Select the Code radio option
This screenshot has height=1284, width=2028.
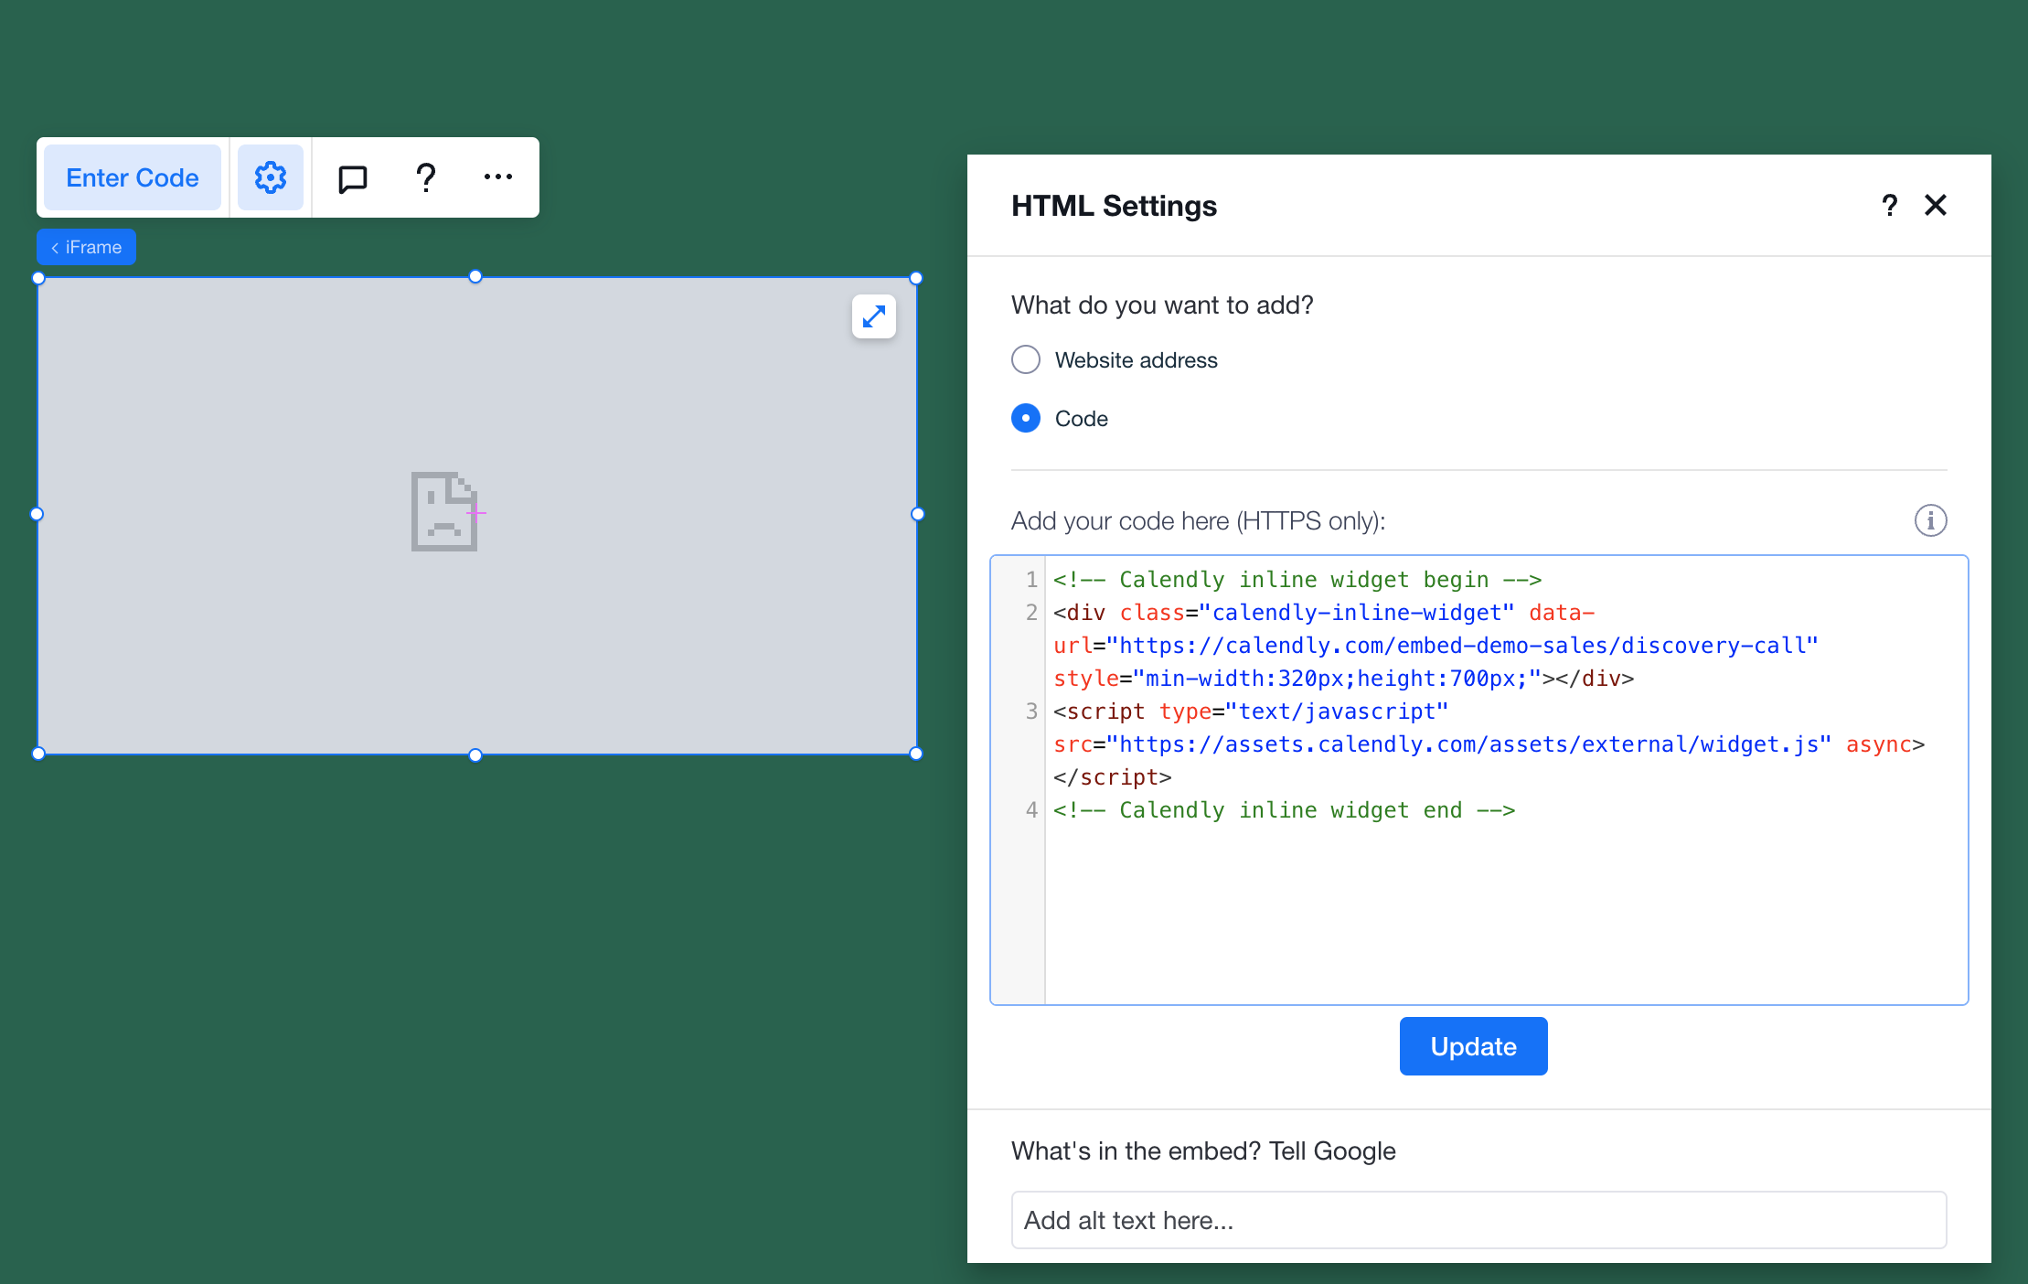[1026, 418]
